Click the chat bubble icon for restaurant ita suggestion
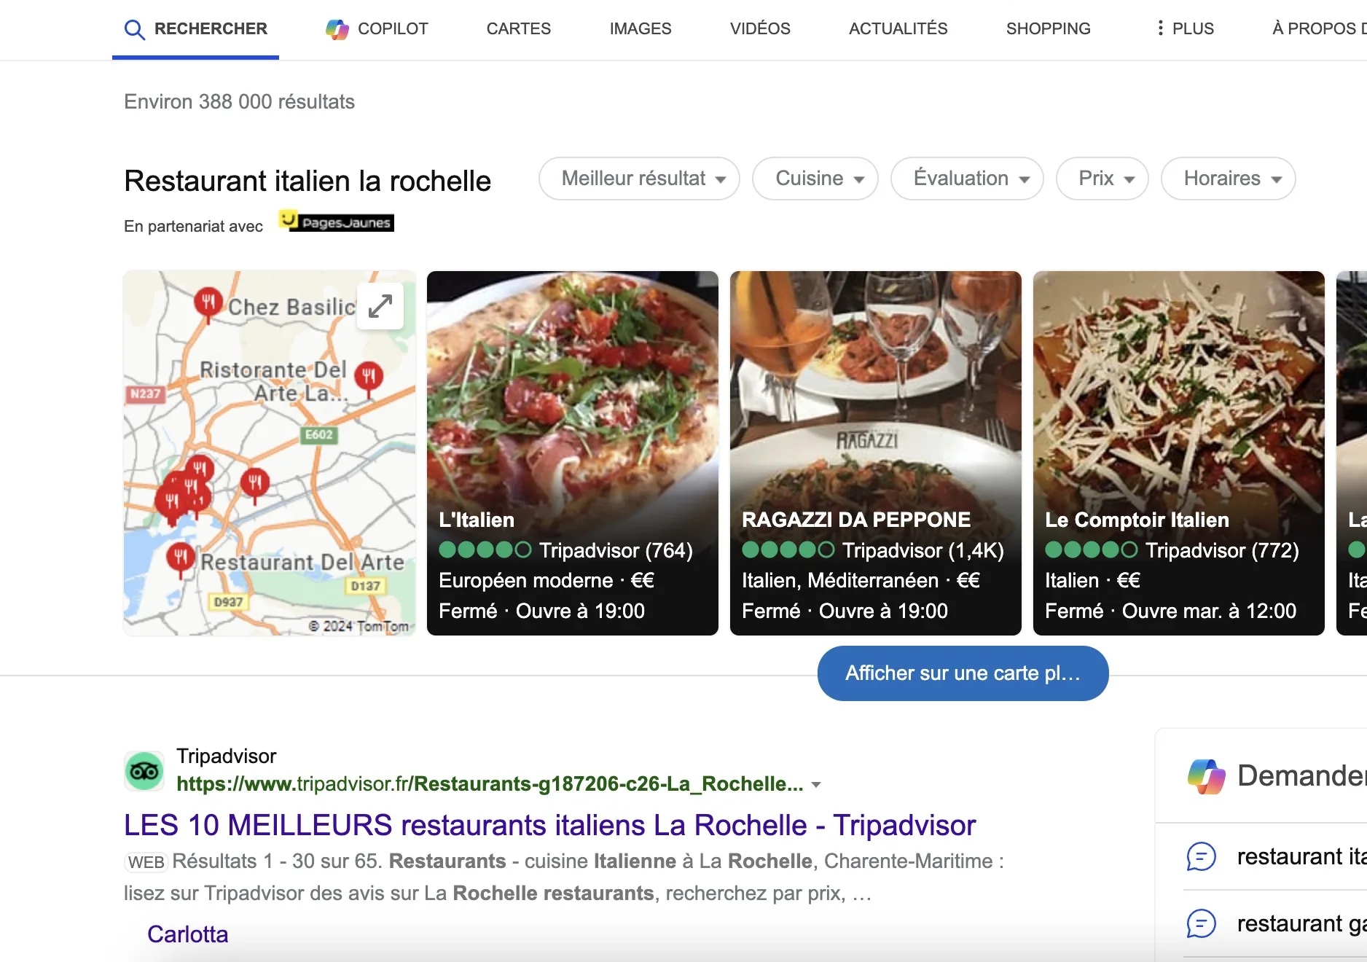 click(1201, 856)
